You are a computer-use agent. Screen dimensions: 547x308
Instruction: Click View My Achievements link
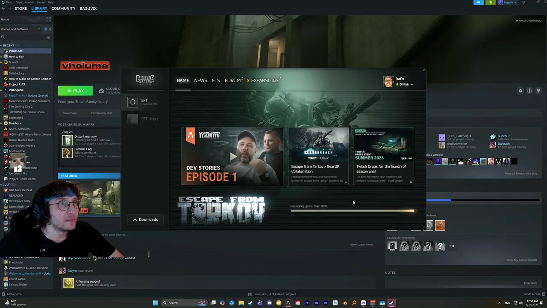[522, 260]
